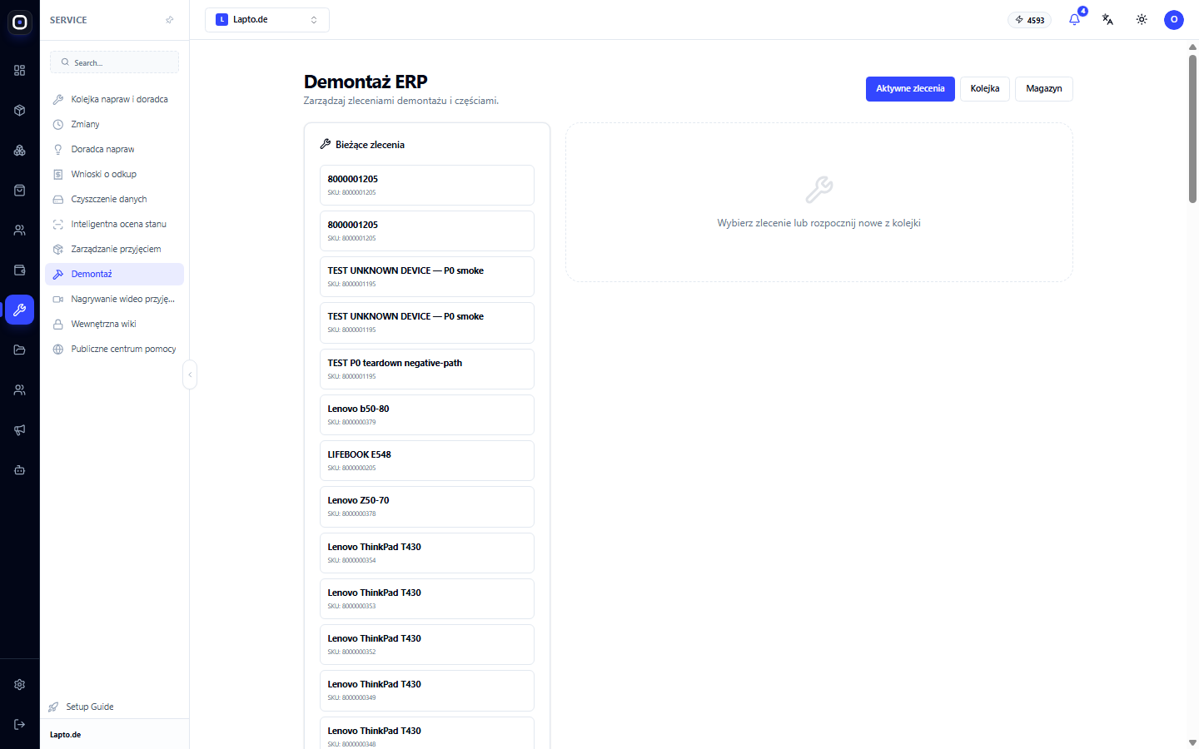Toggle the light/dark theme sun icon
Viewport: 1199px width, 749px height.
pyautogui.click(x=1142, y=20)
